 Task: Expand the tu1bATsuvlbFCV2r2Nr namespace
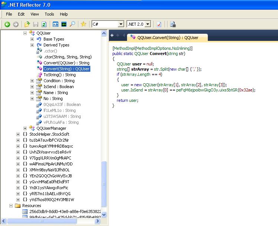(x=18, y=140)
